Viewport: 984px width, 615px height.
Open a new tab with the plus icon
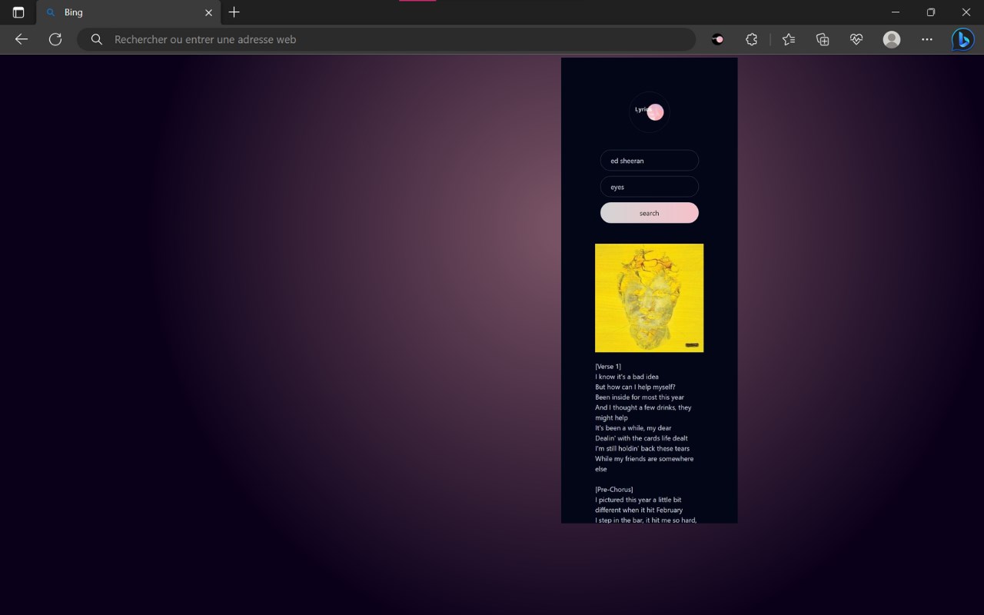click(x=234, y=12)
